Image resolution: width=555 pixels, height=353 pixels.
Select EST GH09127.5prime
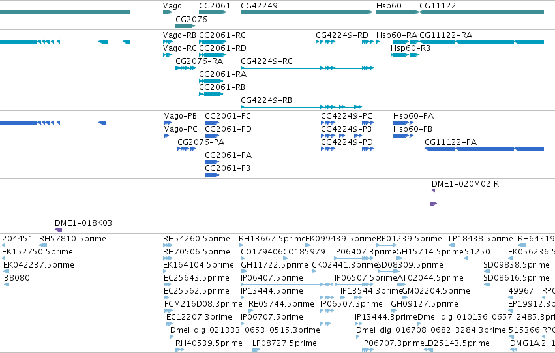coord(425,304)
